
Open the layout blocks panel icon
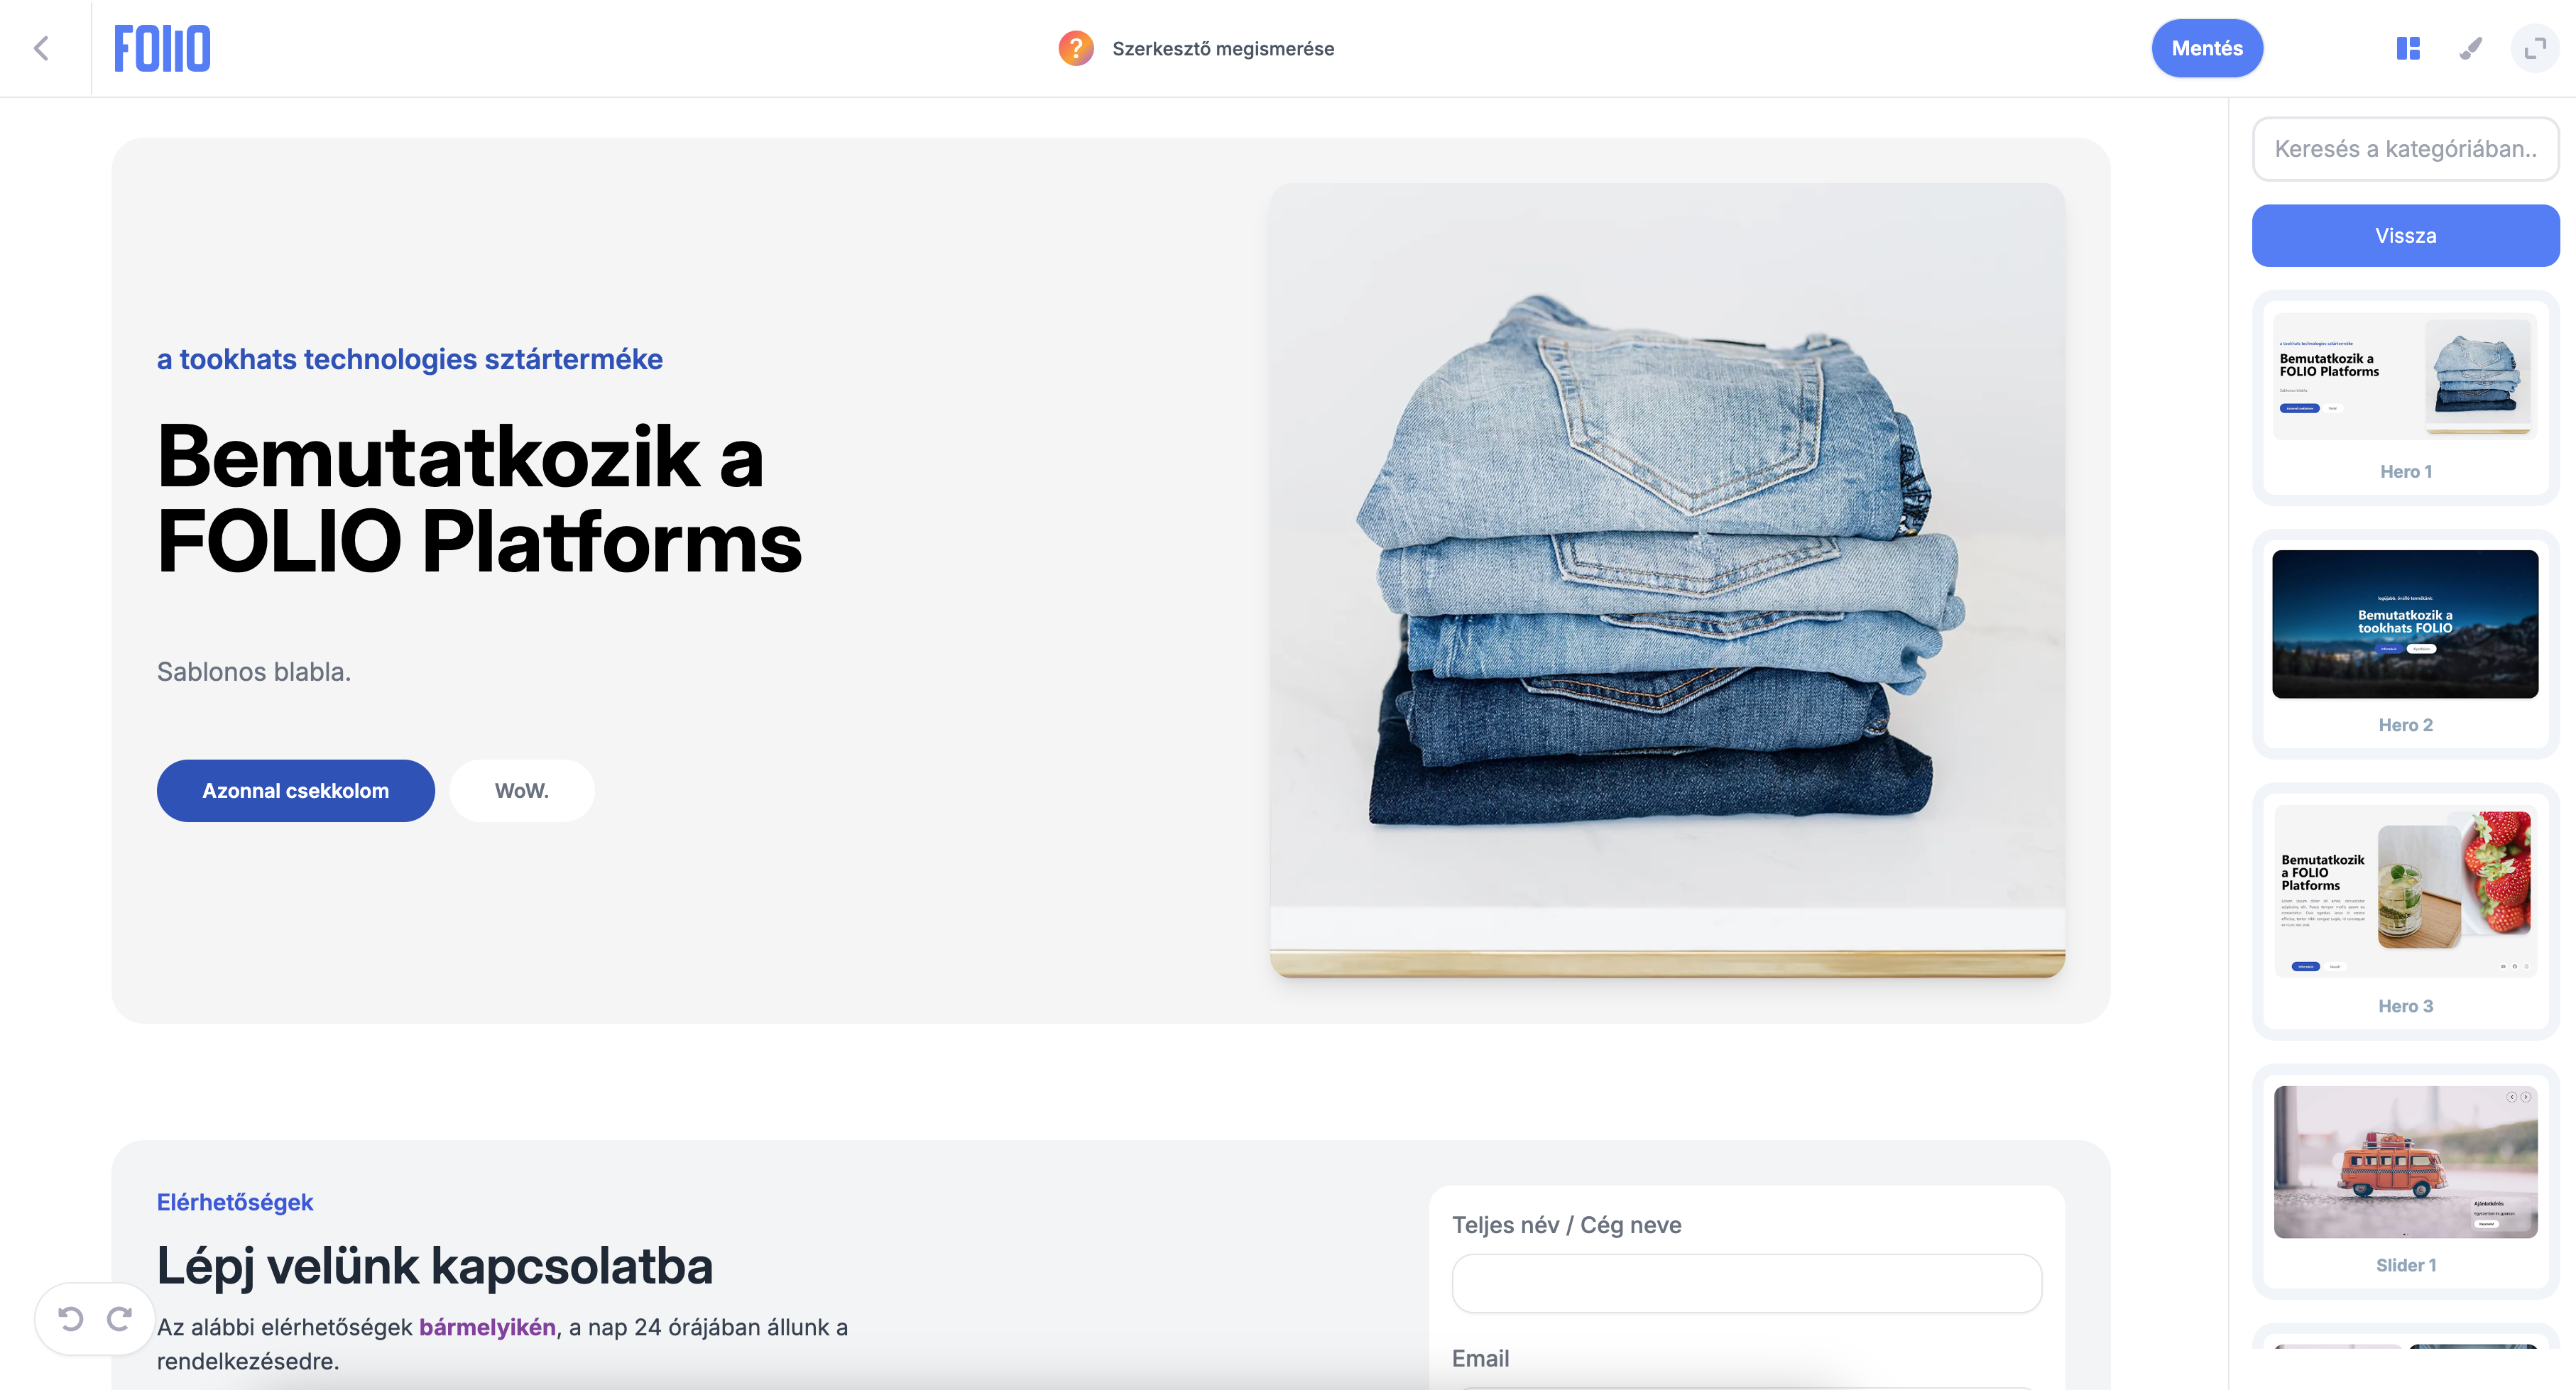click(x=2408, y=48)
